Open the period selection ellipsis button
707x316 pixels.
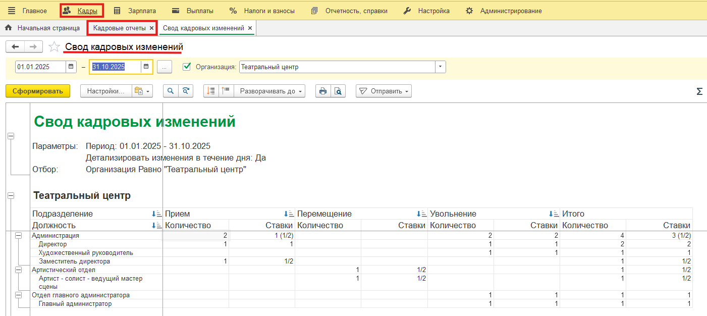pyautogui.click(x=165, y=67)
